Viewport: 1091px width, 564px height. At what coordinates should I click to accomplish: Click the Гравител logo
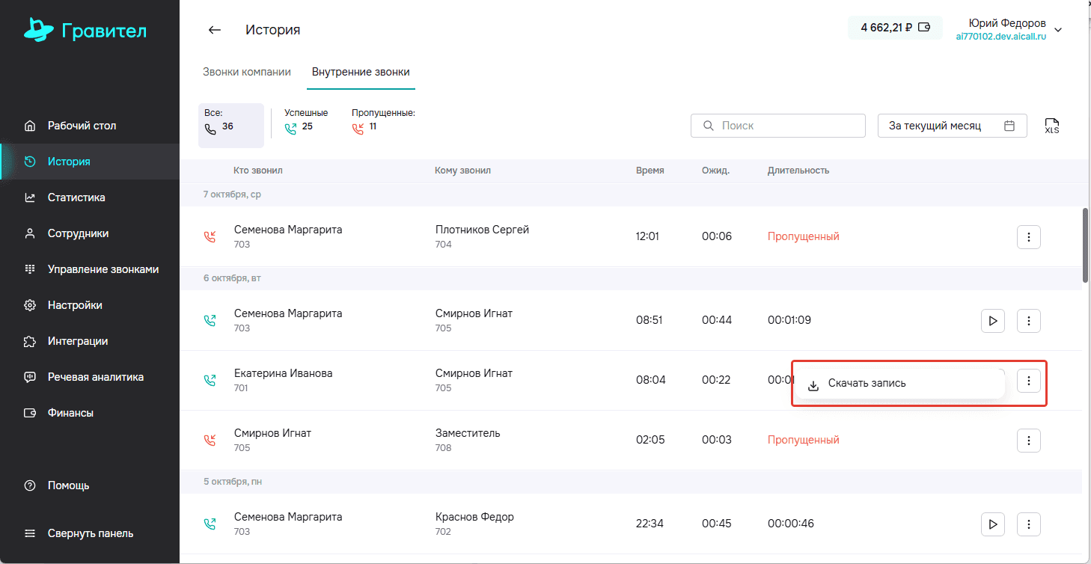pos(85,30)
